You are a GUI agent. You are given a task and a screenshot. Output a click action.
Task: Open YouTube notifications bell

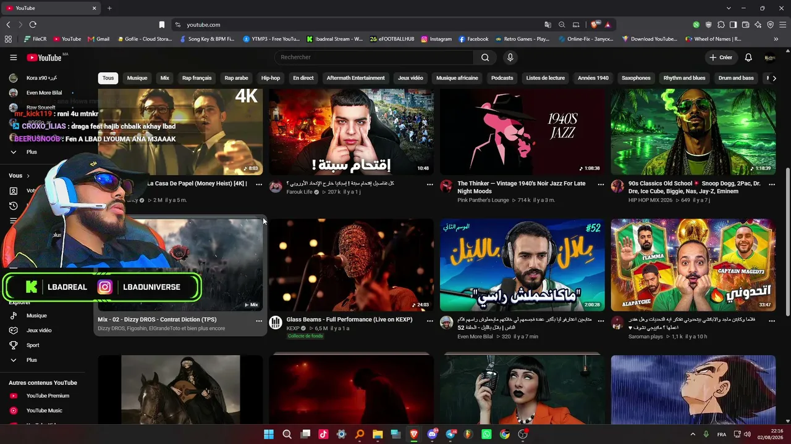[748, 57]
